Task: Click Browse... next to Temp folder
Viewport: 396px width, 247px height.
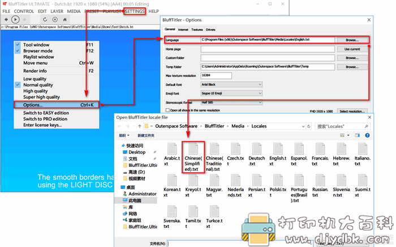Action: pos(352,67)
